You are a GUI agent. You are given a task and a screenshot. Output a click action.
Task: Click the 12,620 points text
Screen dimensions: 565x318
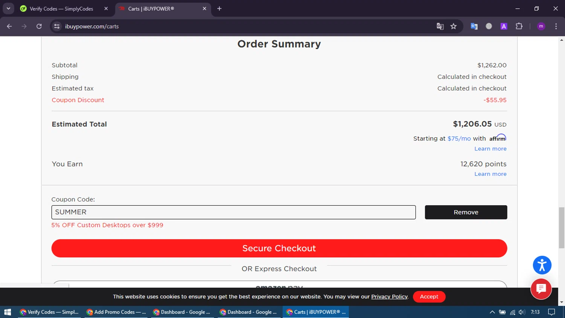483,164
